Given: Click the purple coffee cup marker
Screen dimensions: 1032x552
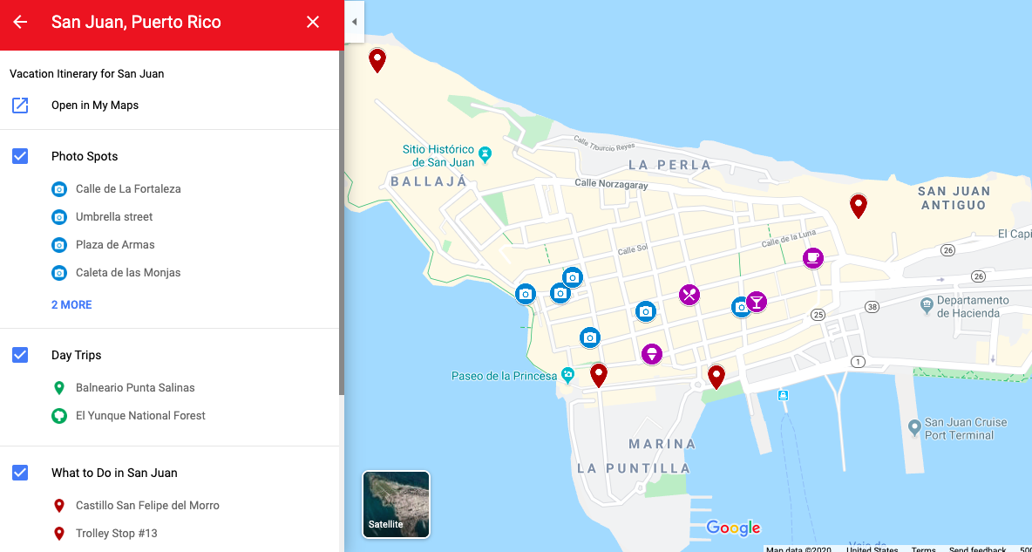Looking at the screenshot, I should (813, 257).
